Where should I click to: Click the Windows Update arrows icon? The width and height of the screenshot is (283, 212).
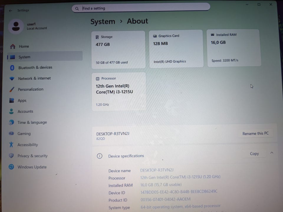(x=11, y=167)
